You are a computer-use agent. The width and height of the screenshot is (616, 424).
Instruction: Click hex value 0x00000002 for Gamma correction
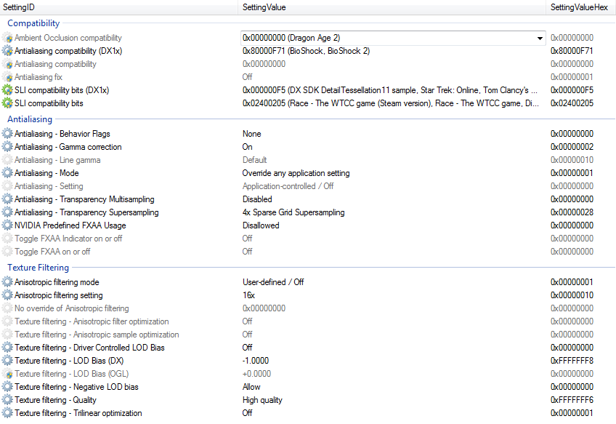tap(572, 147)
